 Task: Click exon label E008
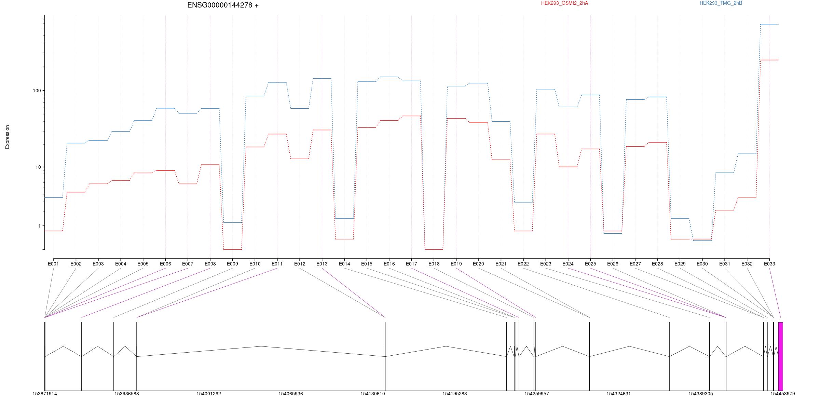coord(210,264)
